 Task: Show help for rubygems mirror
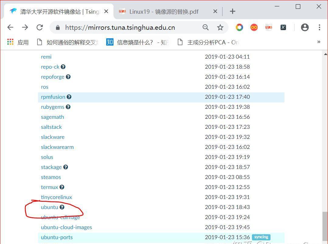click(x=68, y=107)
